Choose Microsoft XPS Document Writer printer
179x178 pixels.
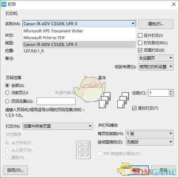(x=79, y=31)
